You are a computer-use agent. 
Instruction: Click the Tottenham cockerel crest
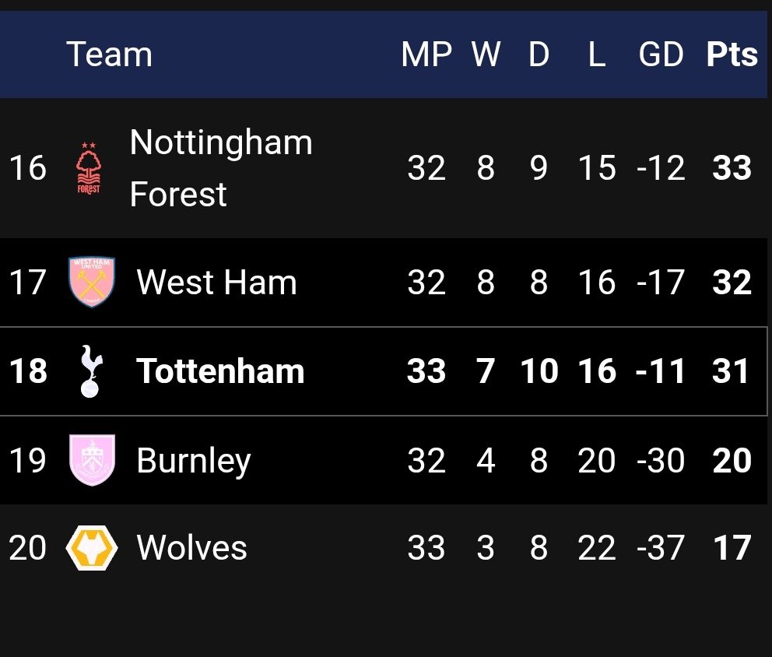pos(91,371)
